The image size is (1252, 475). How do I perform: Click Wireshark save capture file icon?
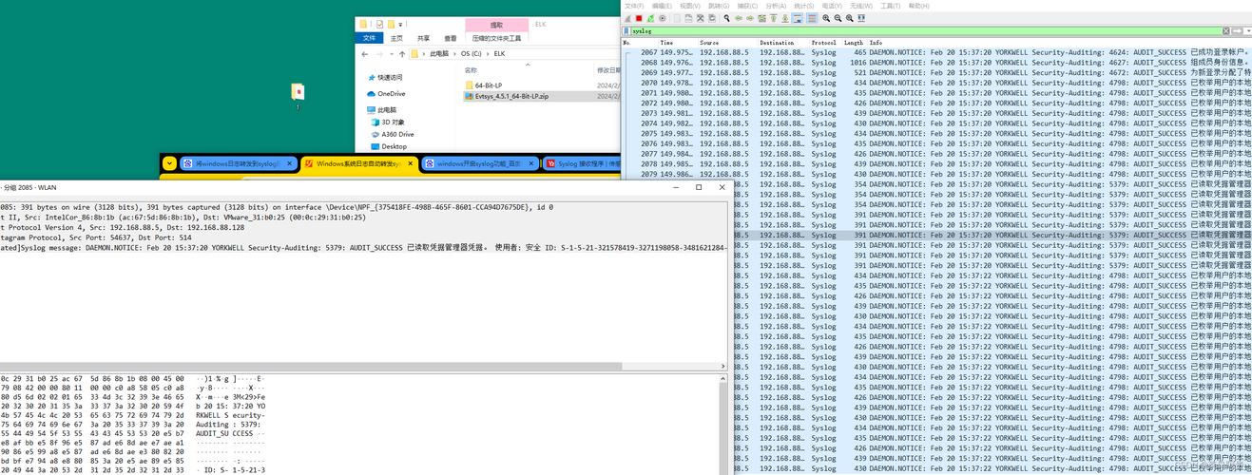[688, 18]
